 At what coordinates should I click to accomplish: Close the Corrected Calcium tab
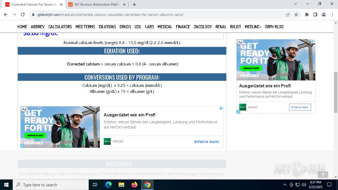(61, 4)
